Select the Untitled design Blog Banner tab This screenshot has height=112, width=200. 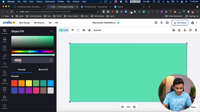pos(96,7)
